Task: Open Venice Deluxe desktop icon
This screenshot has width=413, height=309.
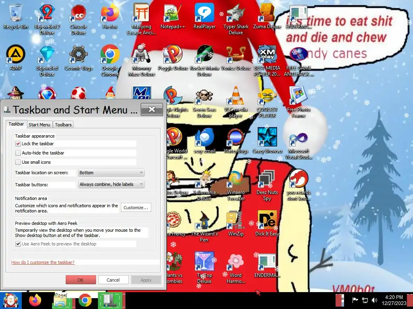Action: pos(236,58)
